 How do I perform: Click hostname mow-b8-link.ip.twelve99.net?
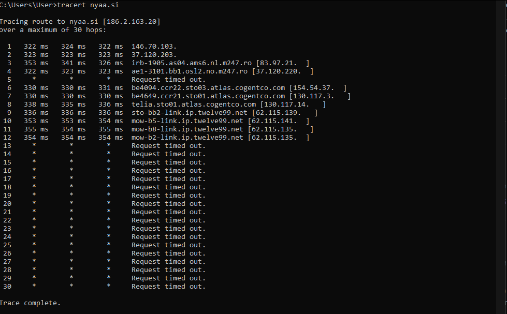click(x=187, y=129)
